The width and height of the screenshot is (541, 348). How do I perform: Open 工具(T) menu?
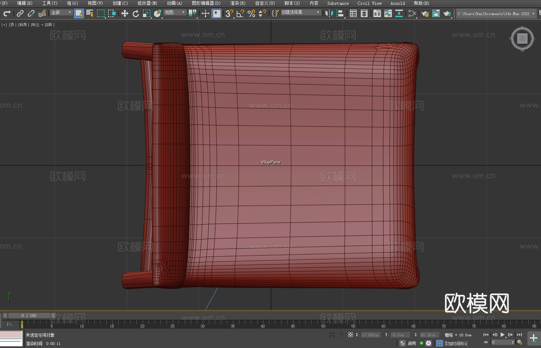pos(50,3)
